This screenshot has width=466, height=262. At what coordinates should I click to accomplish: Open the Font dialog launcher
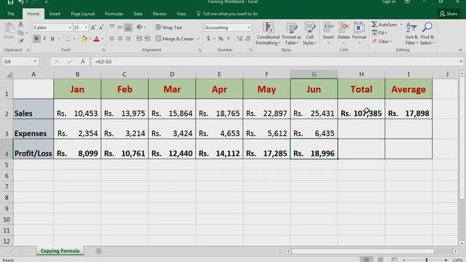pos(103,50)
